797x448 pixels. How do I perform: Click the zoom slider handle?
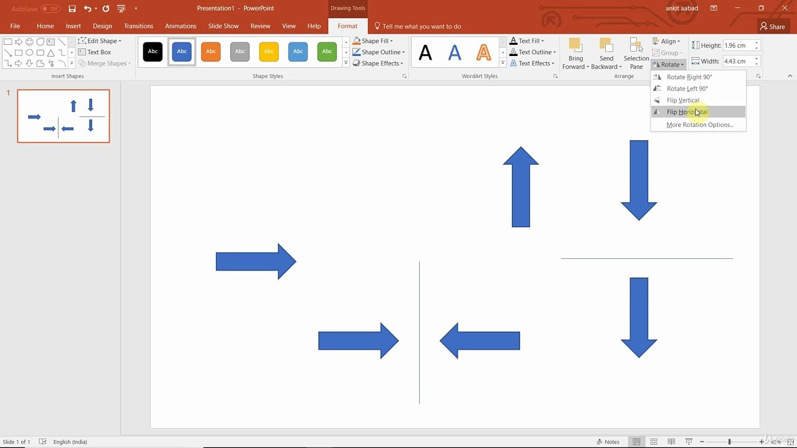pos(729,442)
